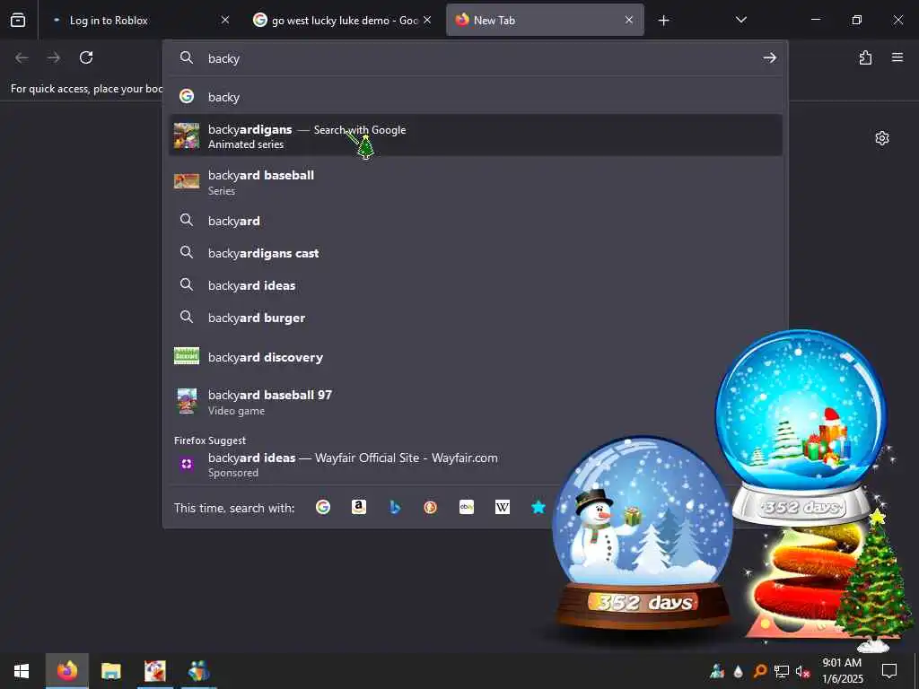Go back to the previous page

point(22,57)
